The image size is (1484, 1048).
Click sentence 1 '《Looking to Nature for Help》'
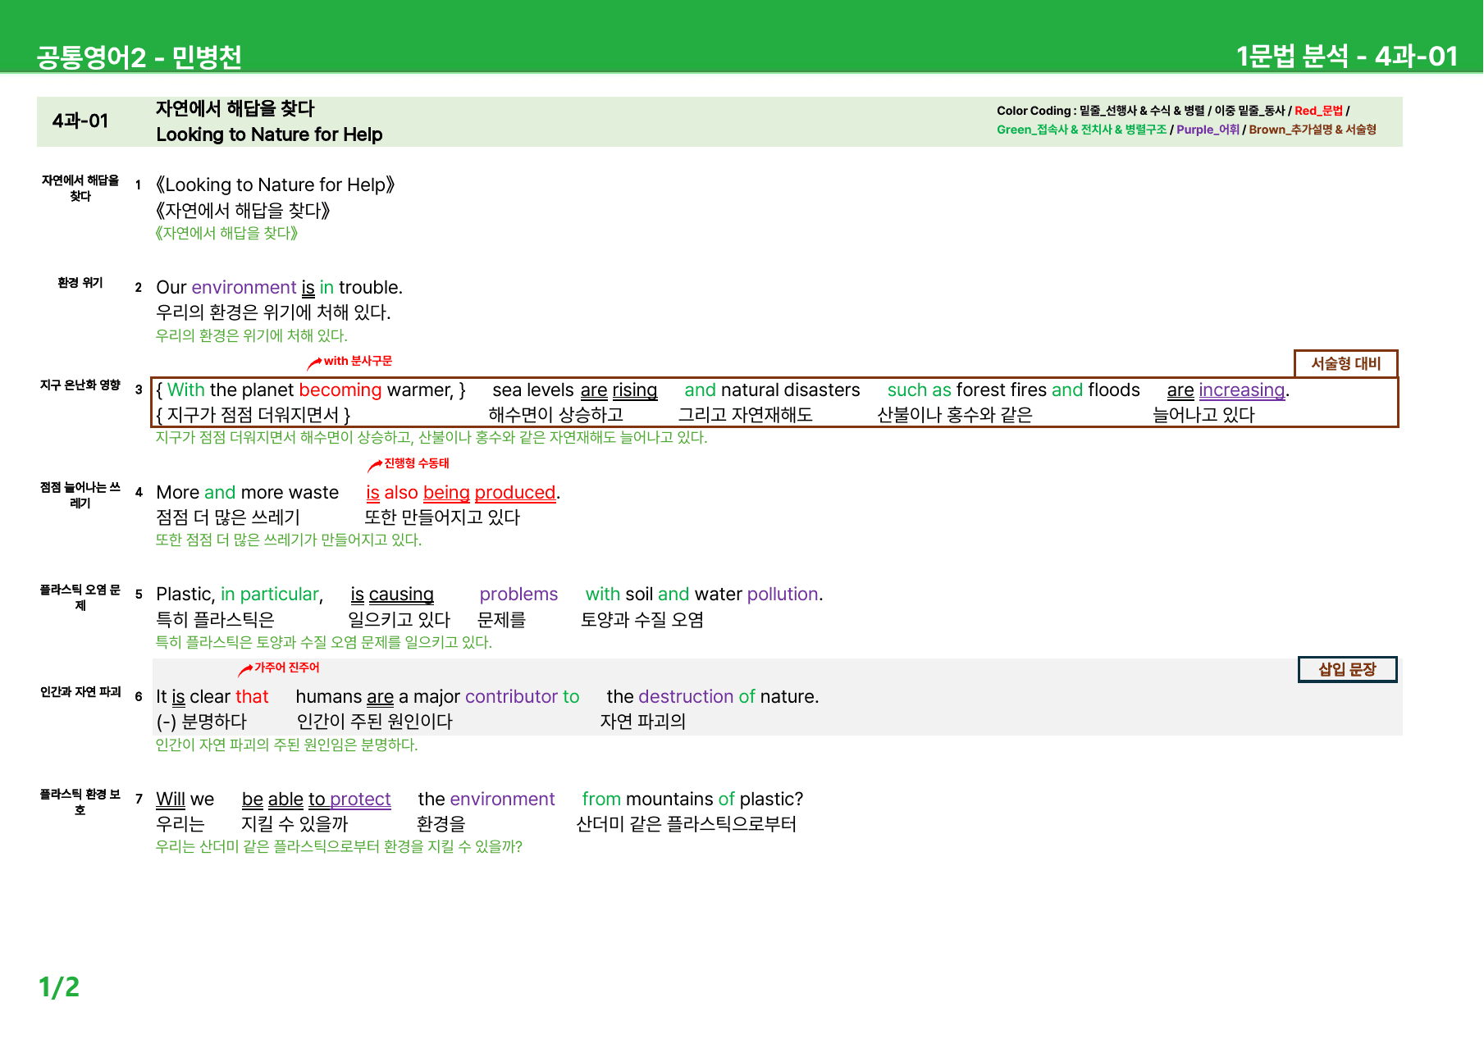click(276, 185)
